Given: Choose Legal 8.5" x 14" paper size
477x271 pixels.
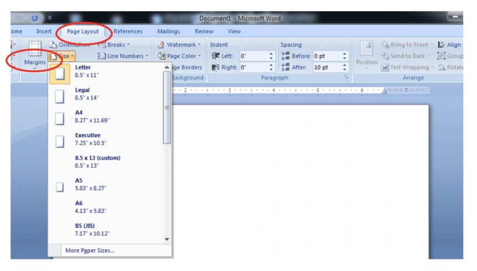Looking at the screenshot, I should 105,94.
